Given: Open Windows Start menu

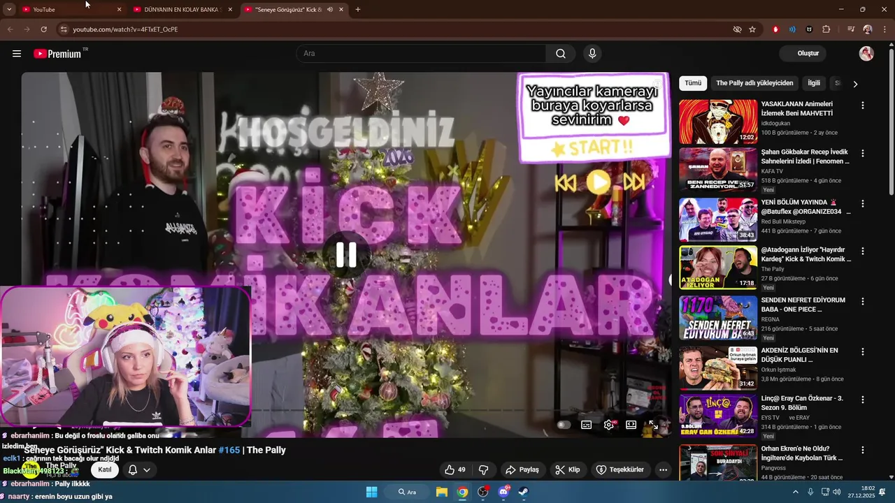Looking at the screenshot, I should click(x=371, y=492).
